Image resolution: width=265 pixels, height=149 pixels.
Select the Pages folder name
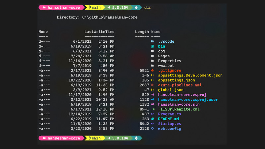[164, 56]
